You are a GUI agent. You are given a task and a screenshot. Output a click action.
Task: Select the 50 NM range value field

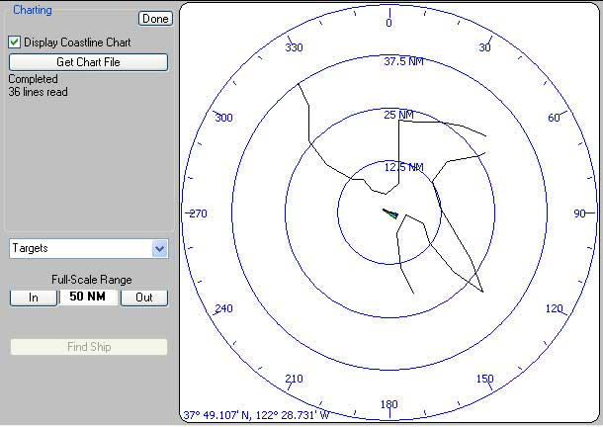click(x=88, y=297)
